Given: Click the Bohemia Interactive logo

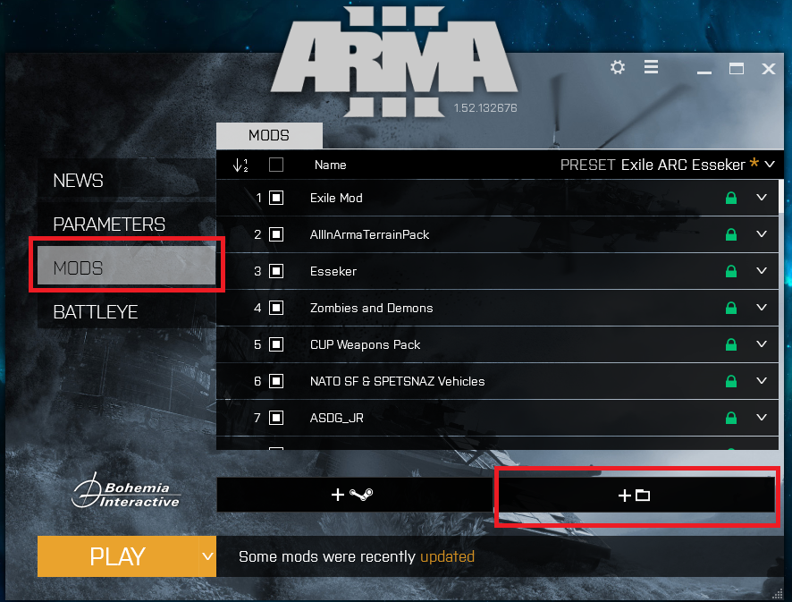Looking at the screenshot, I should click(x=125, y=491).
